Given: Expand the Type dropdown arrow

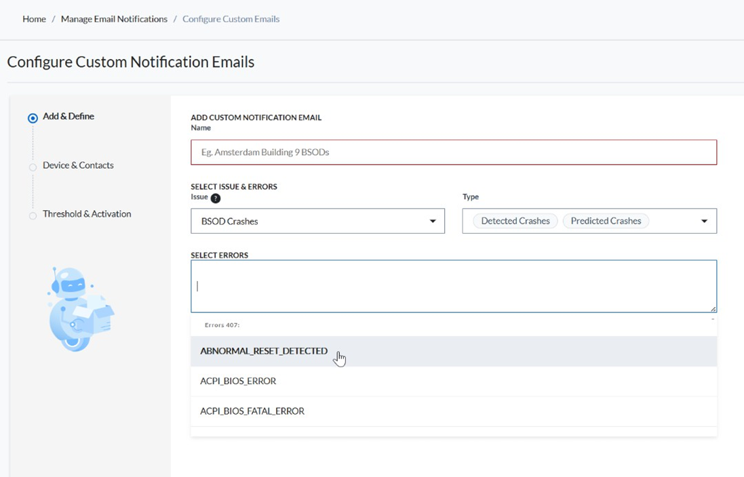Looking at the screenshot, I should [704, 222].
